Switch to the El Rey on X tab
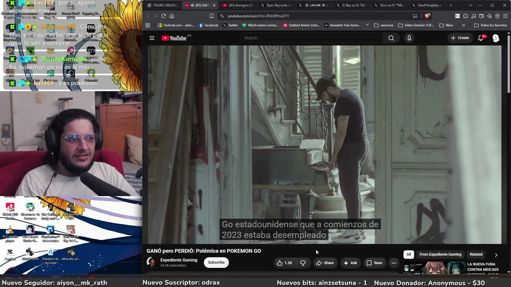The image size is (511, 287). coord(351,5)
